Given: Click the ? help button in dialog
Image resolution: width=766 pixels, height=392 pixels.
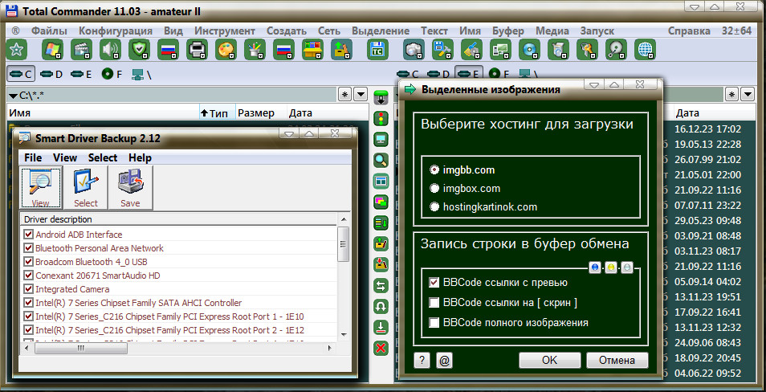Looking at the screenshot, I should point(422,360).
